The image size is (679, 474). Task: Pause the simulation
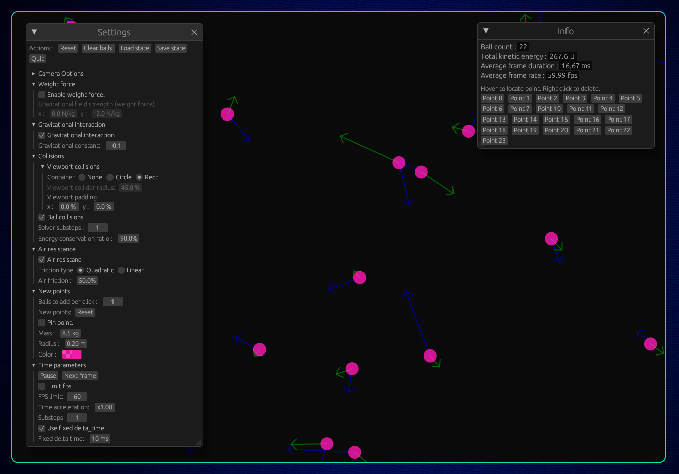pyautogui.click(x=48, y=375)
